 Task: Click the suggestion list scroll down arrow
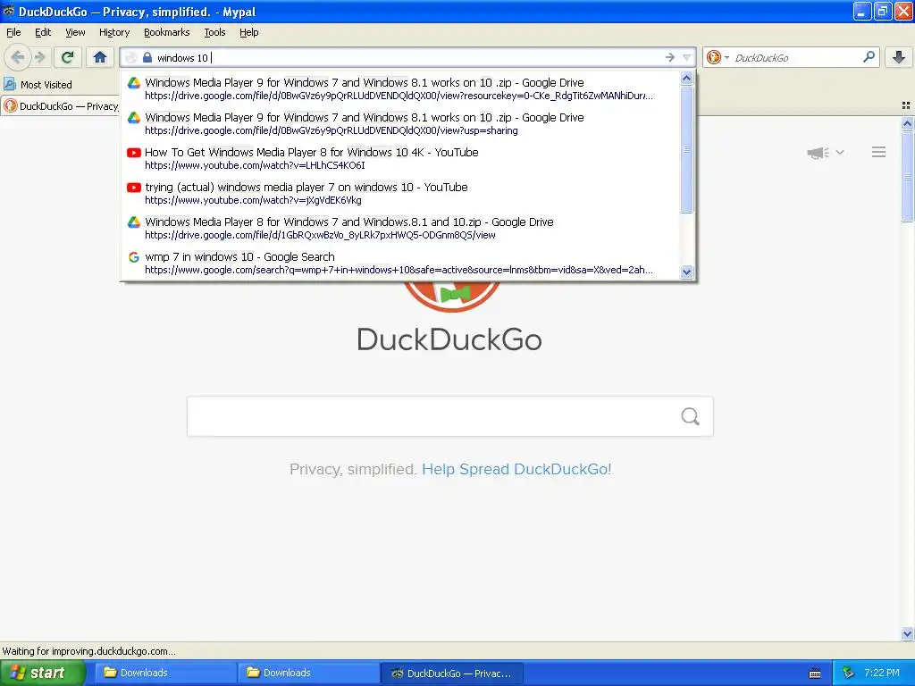(687, 272)
